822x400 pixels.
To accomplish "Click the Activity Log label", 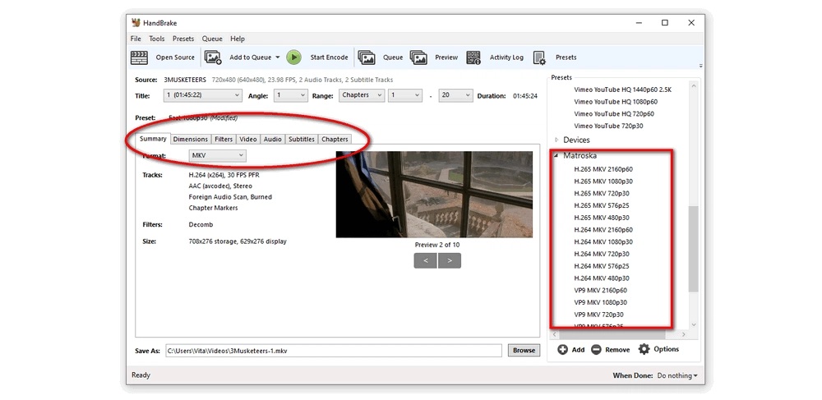I will [506, 57].
